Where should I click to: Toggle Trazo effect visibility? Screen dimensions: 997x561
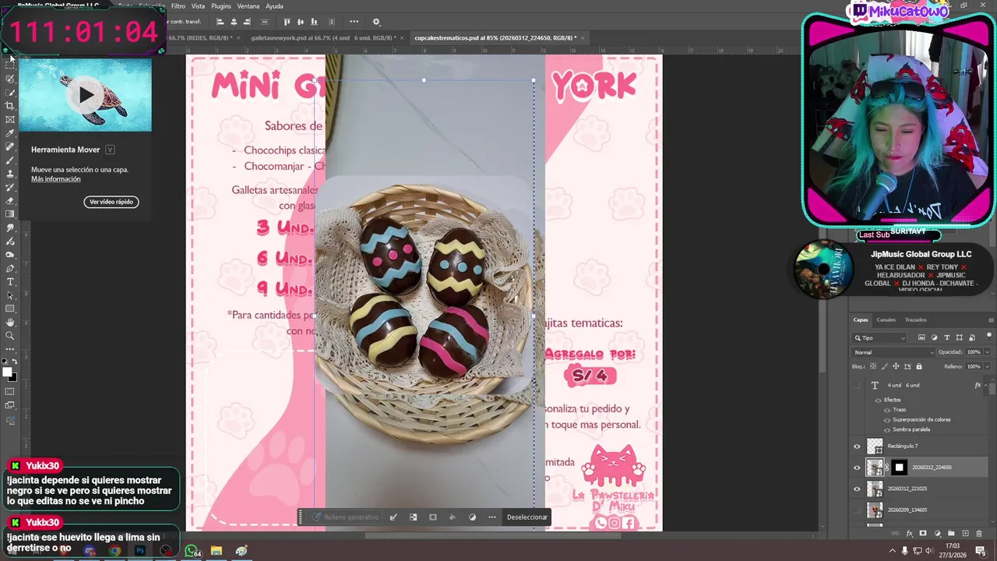click(x=887, y=410)
